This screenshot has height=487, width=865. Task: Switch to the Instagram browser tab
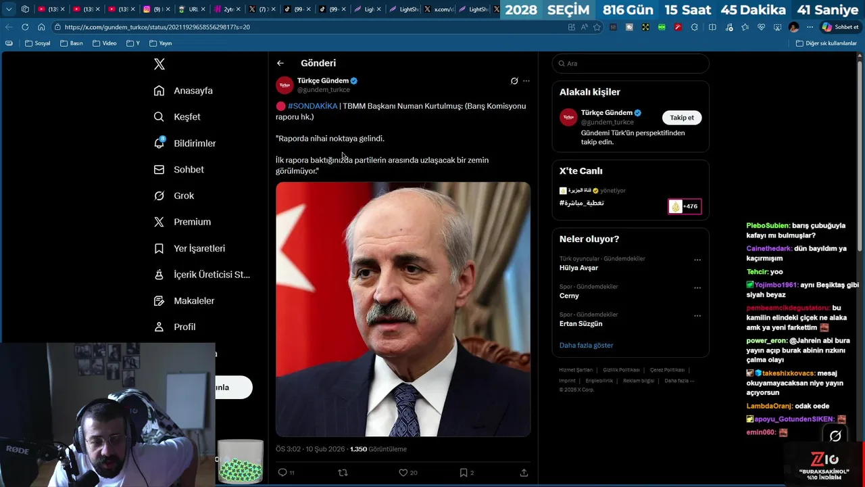click(156, 9)
